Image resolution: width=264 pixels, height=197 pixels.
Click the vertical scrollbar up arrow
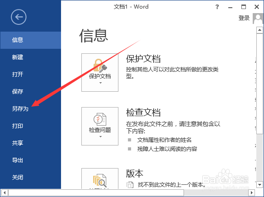(x=259, y=30)
